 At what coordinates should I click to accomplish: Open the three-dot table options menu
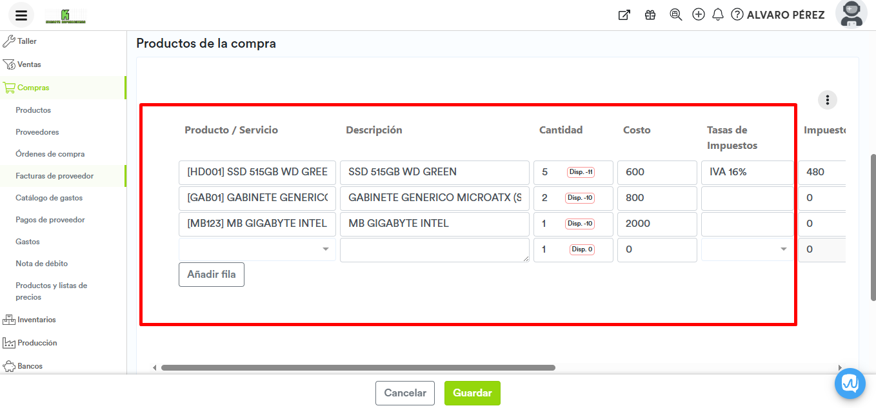(x=827, y=100)
